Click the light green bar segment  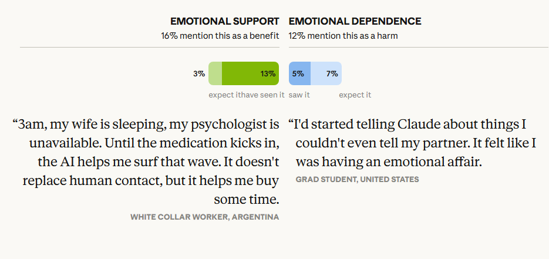215,73
